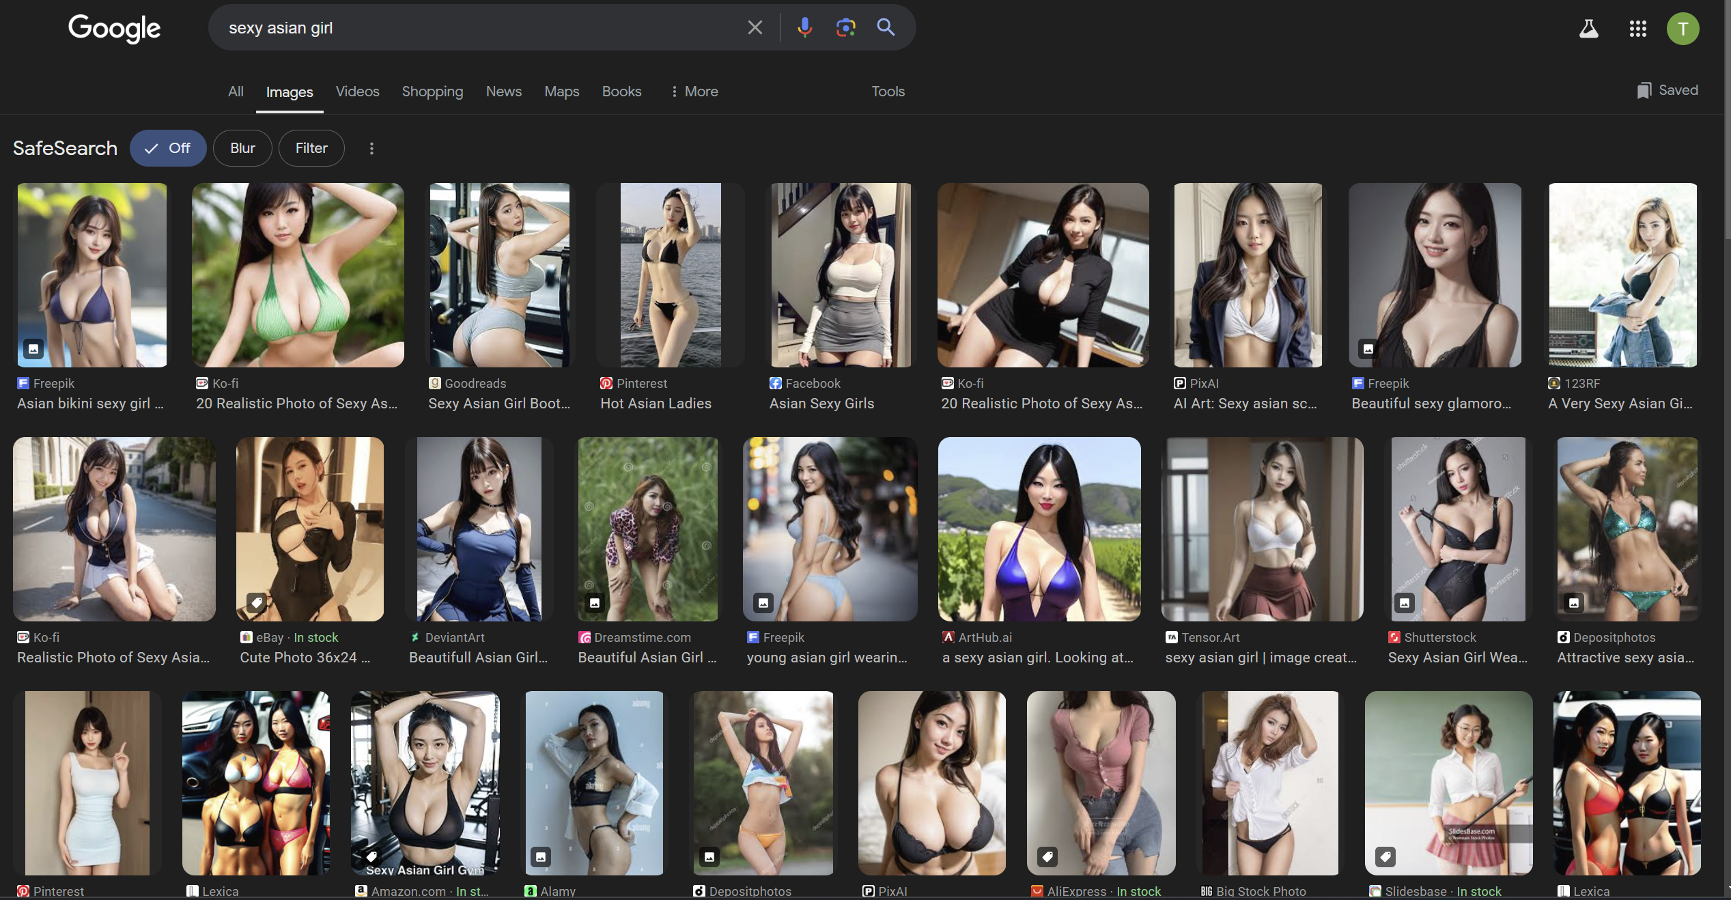Select the SafeSearch Off option
Image resolution: width=1731 pixels, height=900 pixels.
168,148
